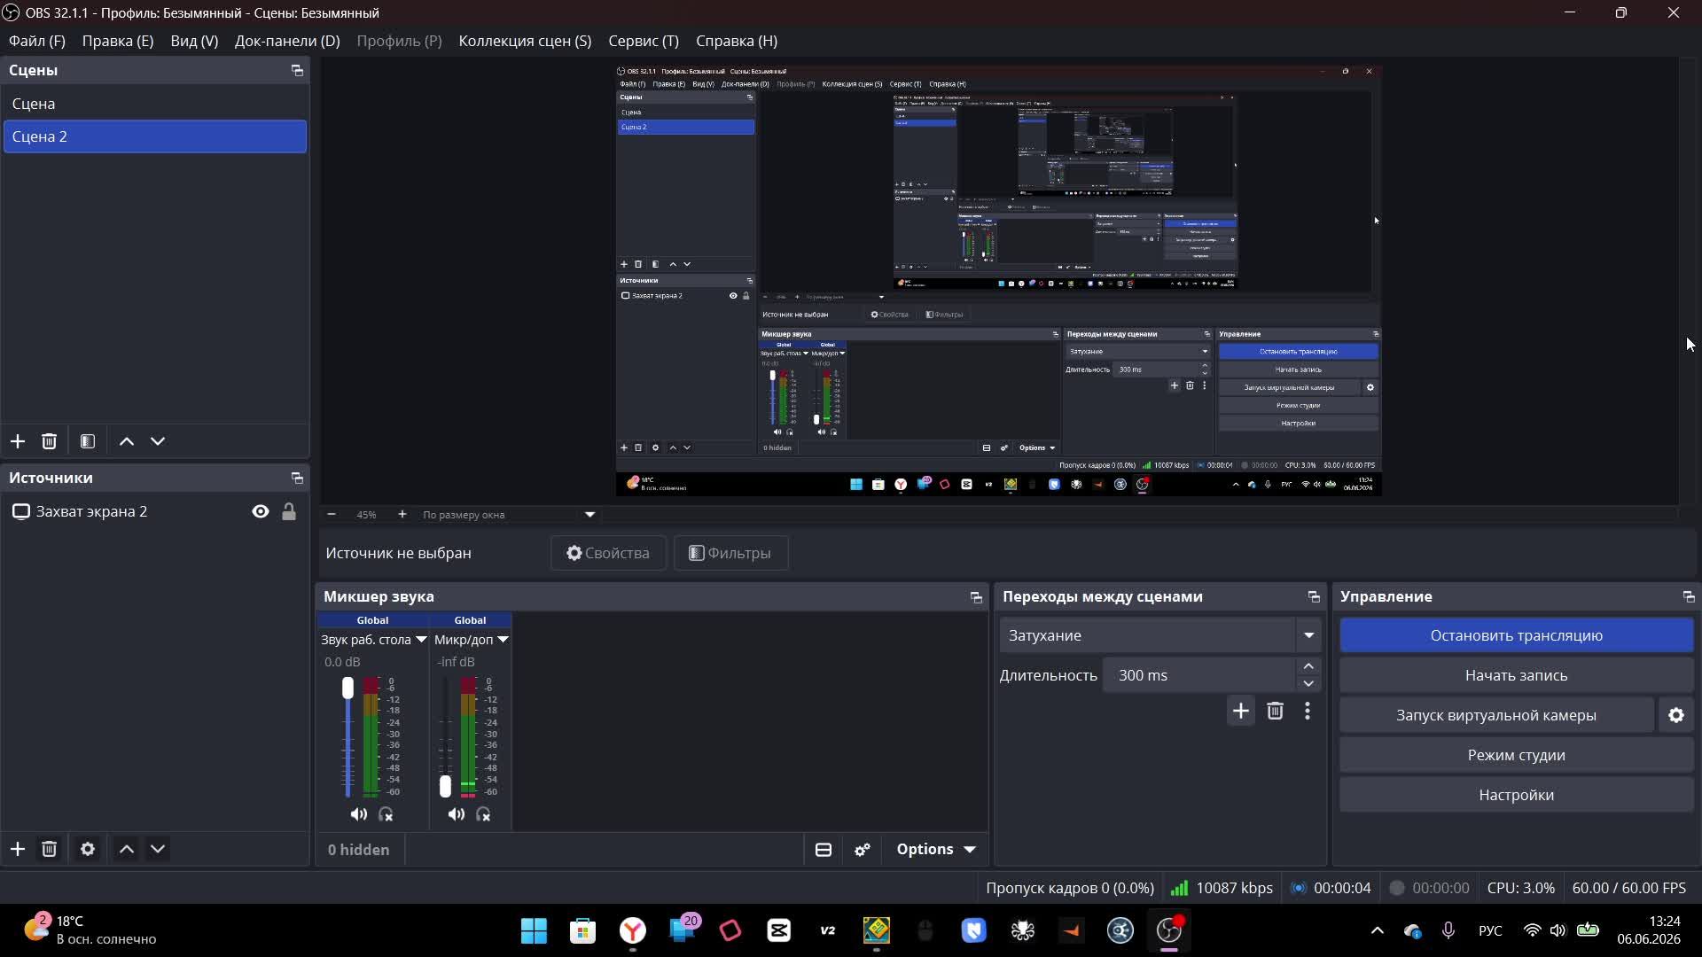
Task: Click the OBS Studio taskbar icon
Action: click(1169, 930)
